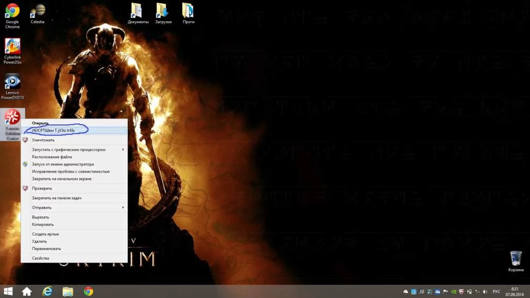Open the Celestia desktop shortcut
Viewport: 530px width, 298px height.
point(38,14)
